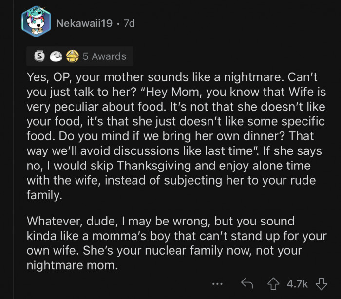The width and height of the screenshot is (341, 299).
Task: Click the 4.7k vote count
Action: [x=297, y=283]
